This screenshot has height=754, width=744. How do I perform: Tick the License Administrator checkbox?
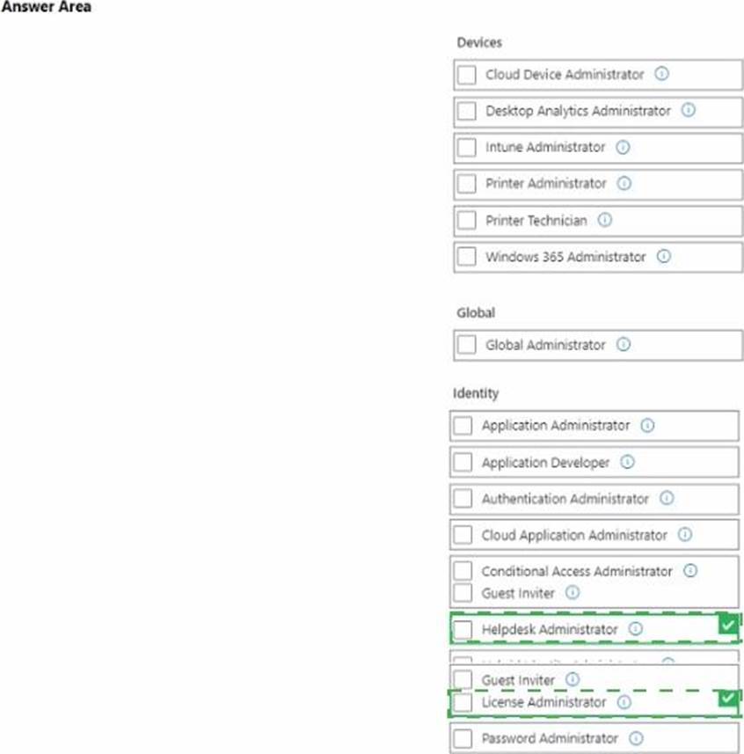point(463,703)
